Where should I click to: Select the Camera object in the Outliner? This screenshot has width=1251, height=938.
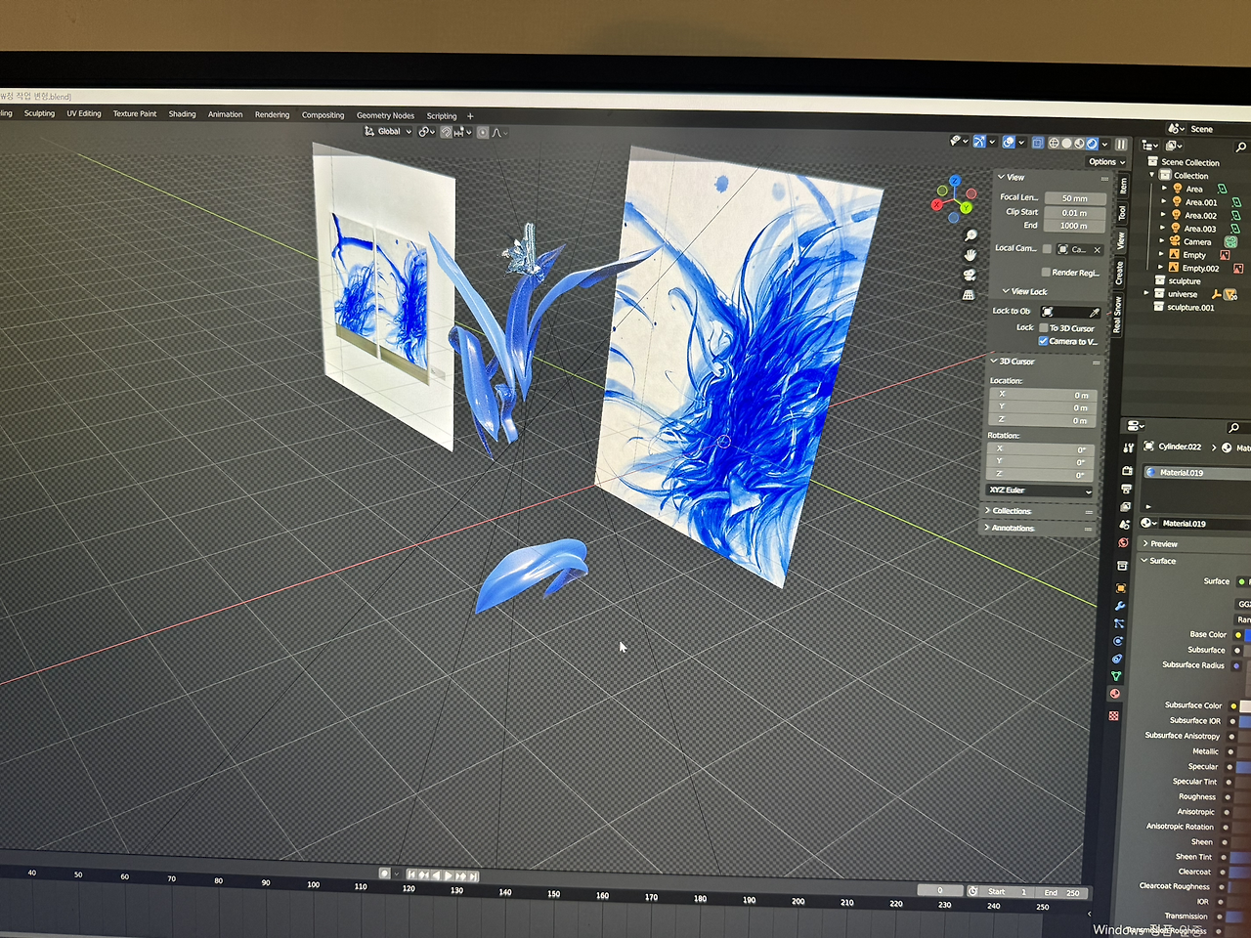click(x=1197, y=242)
